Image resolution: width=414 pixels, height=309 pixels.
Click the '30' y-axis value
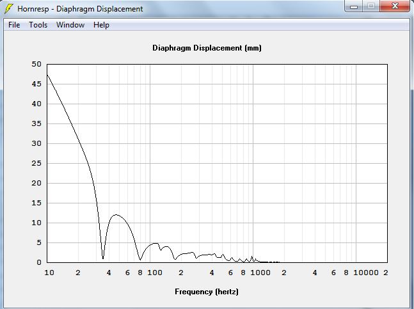[x=36, y=143]
